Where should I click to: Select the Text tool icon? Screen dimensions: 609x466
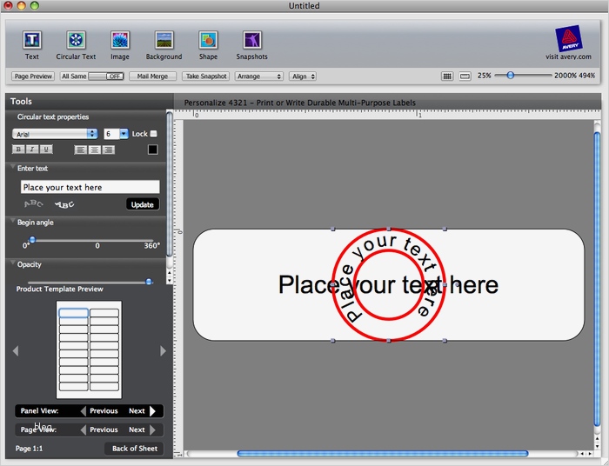click(x=32, y=40)
